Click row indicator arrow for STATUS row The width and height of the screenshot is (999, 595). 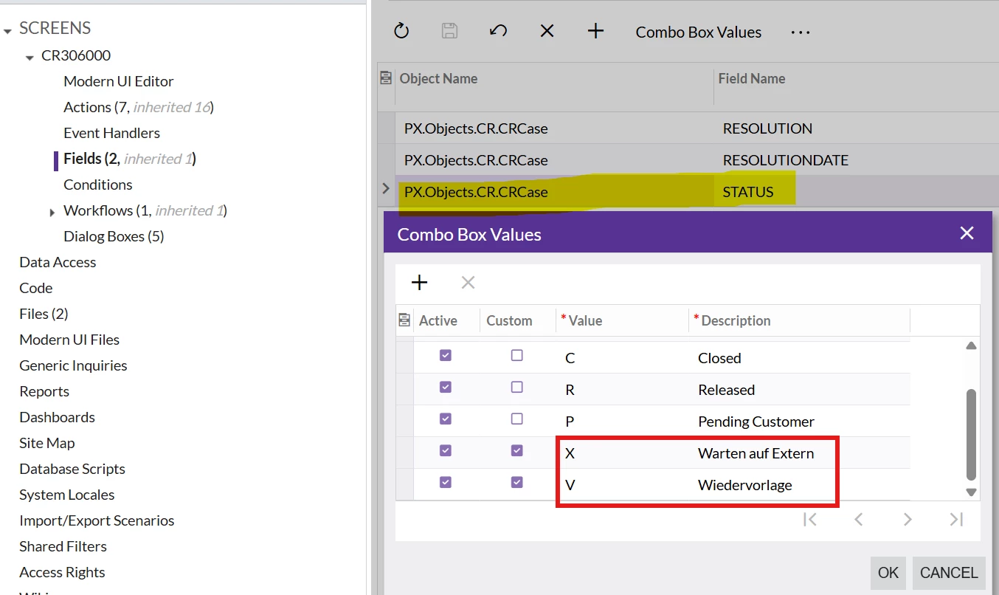386,189
